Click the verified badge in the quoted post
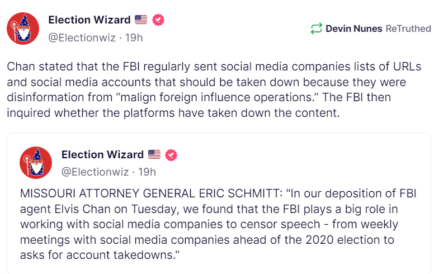 [172, 154]
